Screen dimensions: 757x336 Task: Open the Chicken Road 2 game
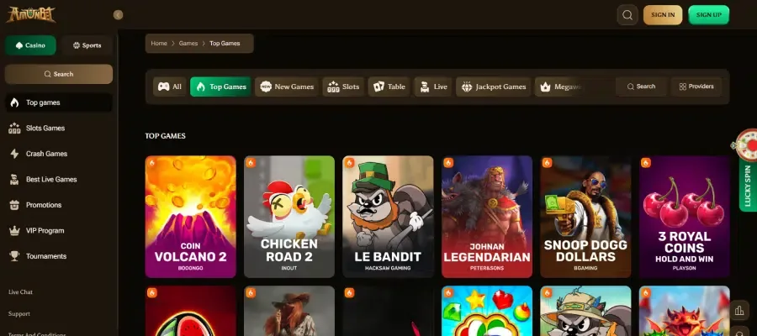[289, 217]
